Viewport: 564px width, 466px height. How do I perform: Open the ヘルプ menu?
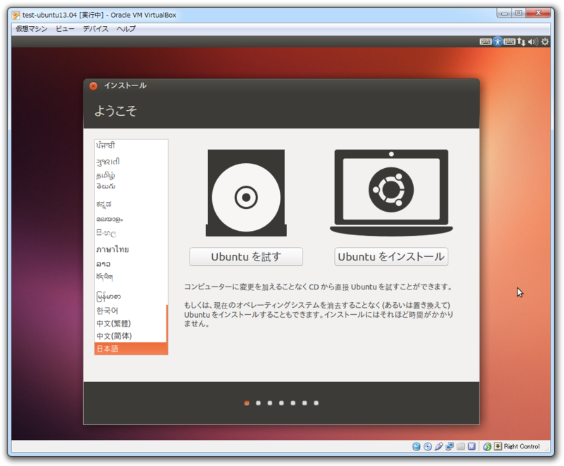(126, 29)
